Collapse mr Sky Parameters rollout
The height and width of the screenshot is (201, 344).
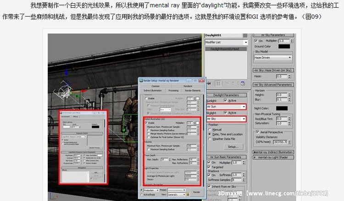coord(273,35)
